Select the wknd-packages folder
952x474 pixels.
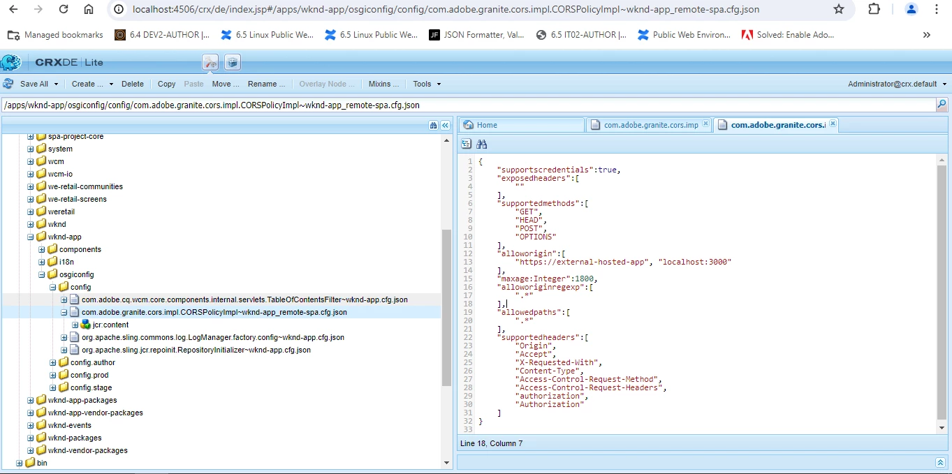tap(75, 438)
